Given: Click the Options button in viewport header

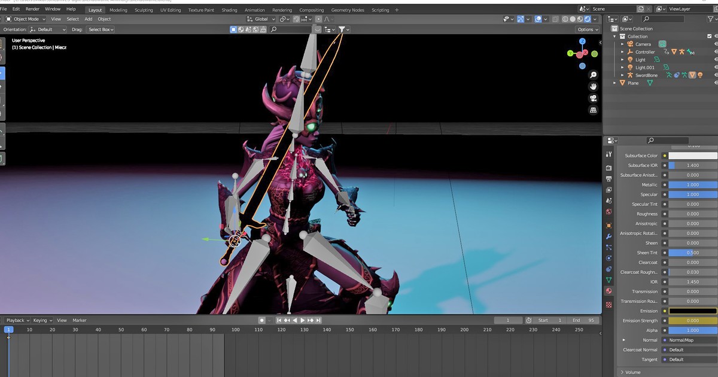Looking at the screenshot, I should click(586, 29).
